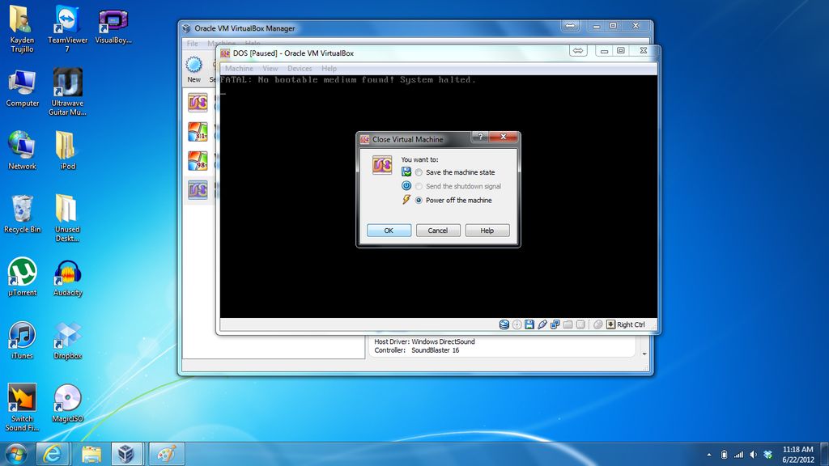
Task: Click Show Desktop button at taskbar end
Action: [x=824, y=455]
